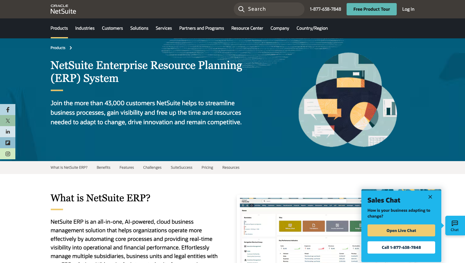Click the Oracle NetSuite logo
This screenshot has width=465, height=263.
tap(63, 9)
